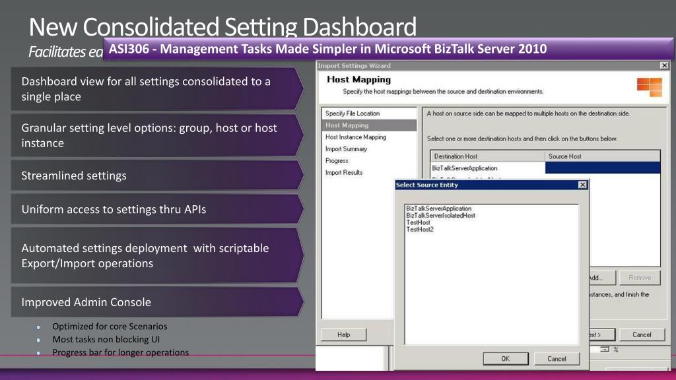Open Import Results wizard step

tap(369, 172)
